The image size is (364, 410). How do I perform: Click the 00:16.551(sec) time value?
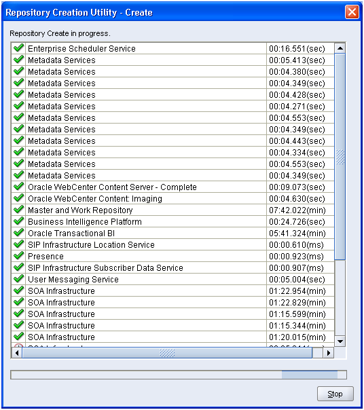(297, 49)
